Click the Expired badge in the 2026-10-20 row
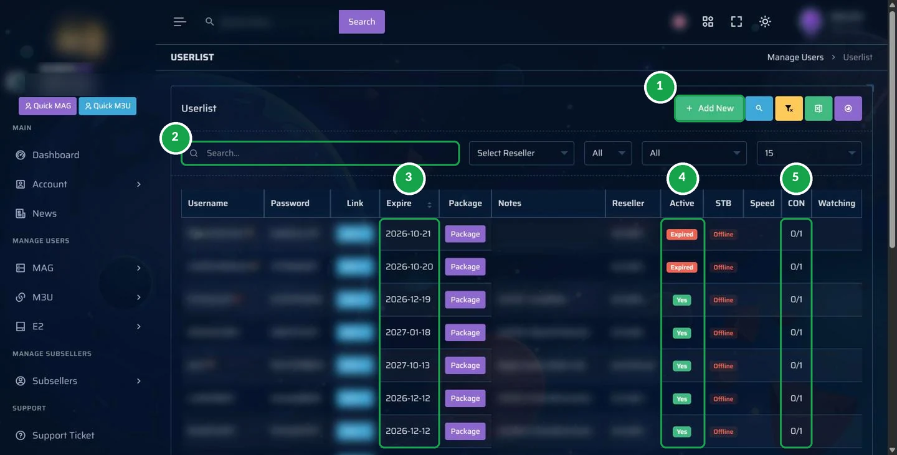Viewport: 897px width, 455px height. tap(682, 267)
